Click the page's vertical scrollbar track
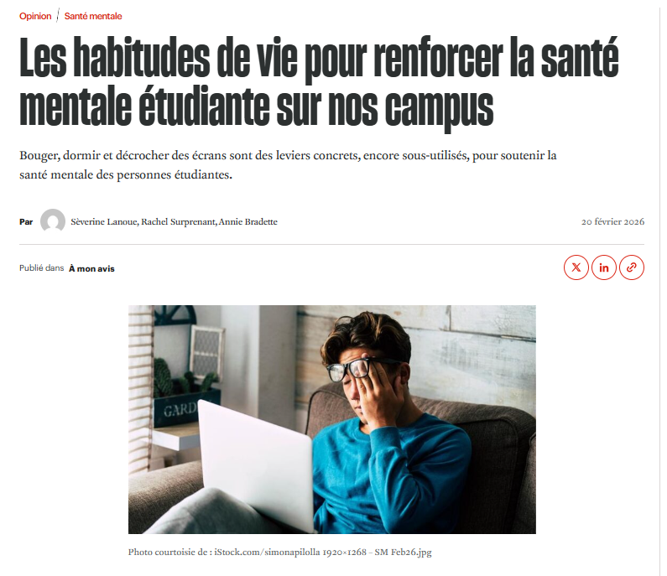The image size is (667, 576). click(660, 288)
